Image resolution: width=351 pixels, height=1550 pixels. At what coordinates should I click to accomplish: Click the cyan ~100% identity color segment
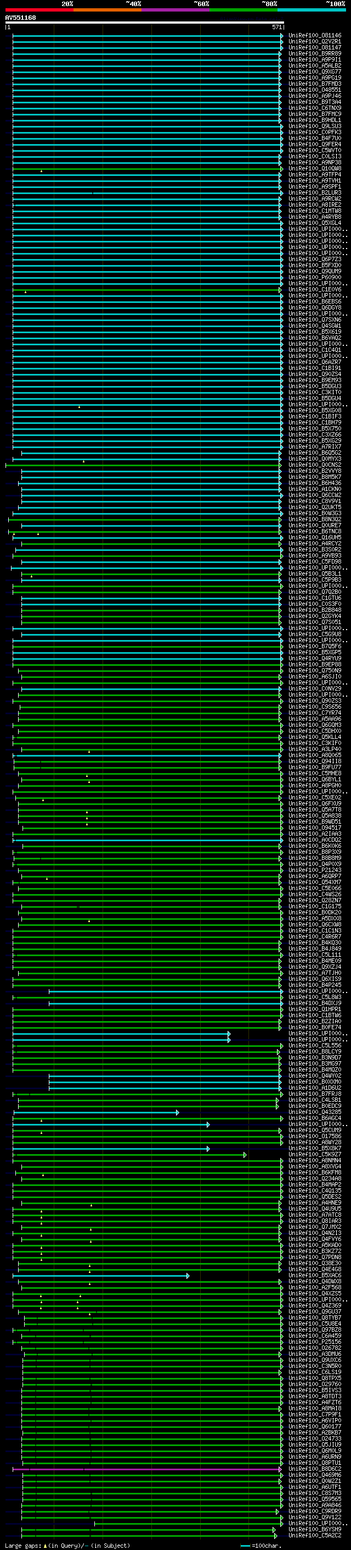(x=312, y=10)
